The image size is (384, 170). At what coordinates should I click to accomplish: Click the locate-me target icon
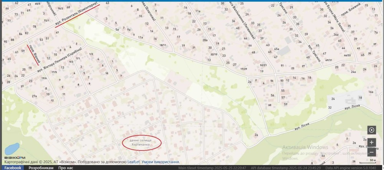pos(371,130)
